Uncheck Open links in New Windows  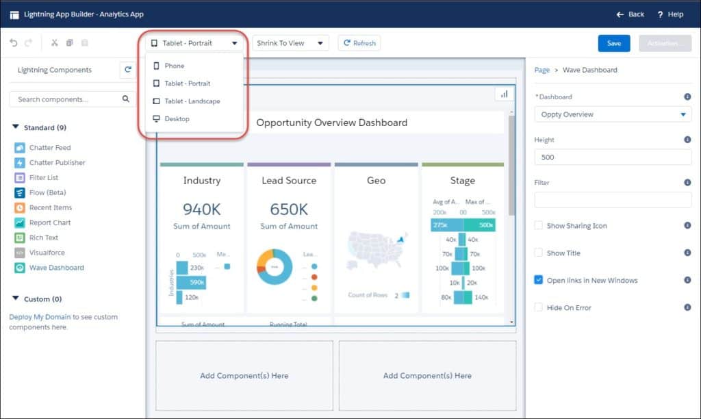pos(538,280)
